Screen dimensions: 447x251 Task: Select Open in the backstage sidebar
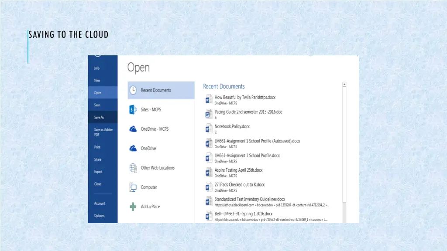[103, 93]
